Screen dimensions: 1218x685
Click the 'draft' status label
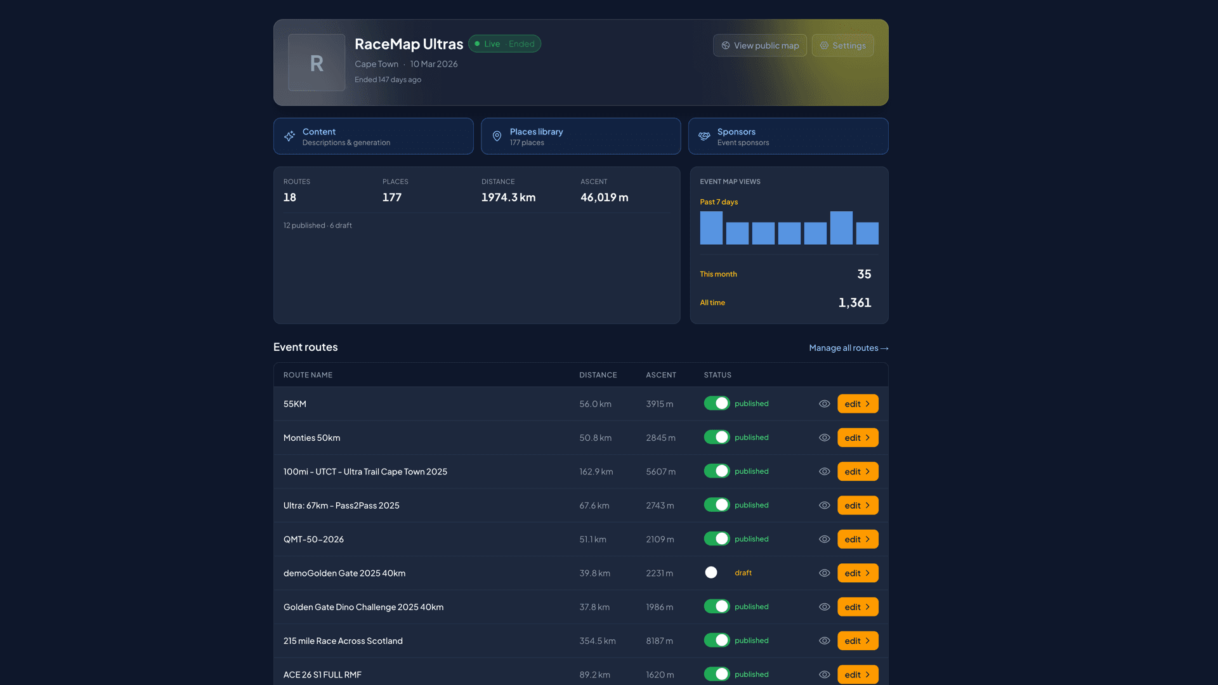pyautogui.click(x=743, y=573)
